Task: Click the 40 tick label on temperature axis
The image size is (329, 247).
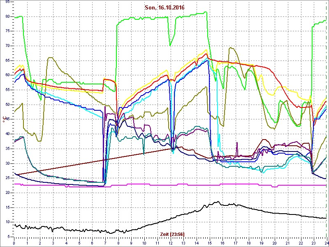Action: 7,134
